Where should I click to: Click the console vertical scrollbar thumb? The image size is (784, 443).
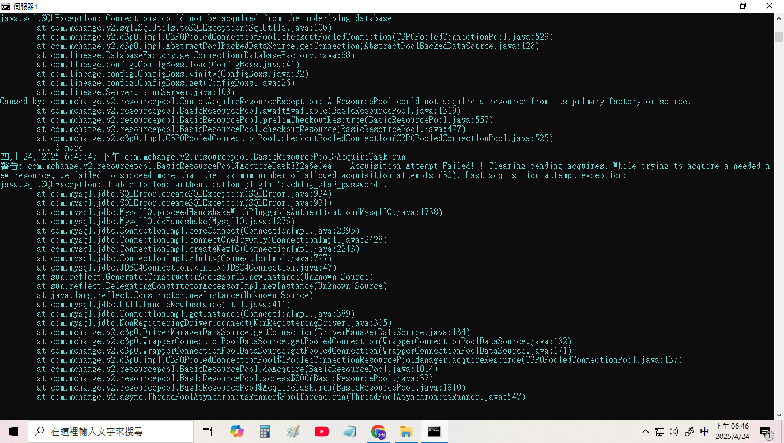779,37
